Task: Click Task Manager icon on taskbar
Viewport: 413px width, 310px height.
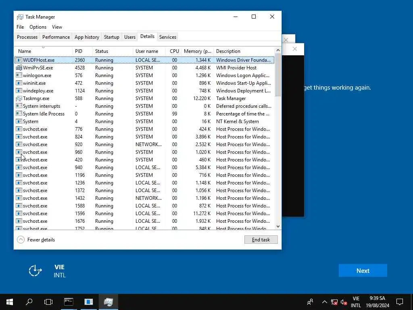Action: click(x=108, y=302)
